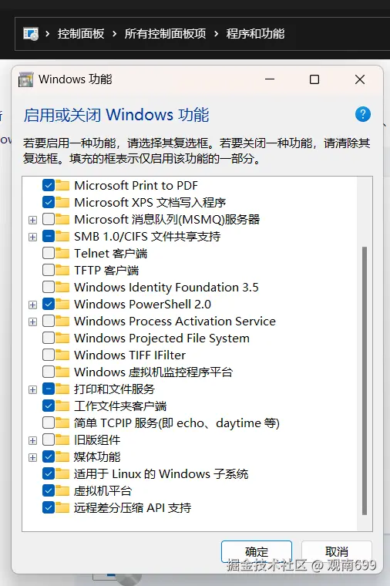Confirm changes with the 确定 button
390x586 pixels.
257,551
